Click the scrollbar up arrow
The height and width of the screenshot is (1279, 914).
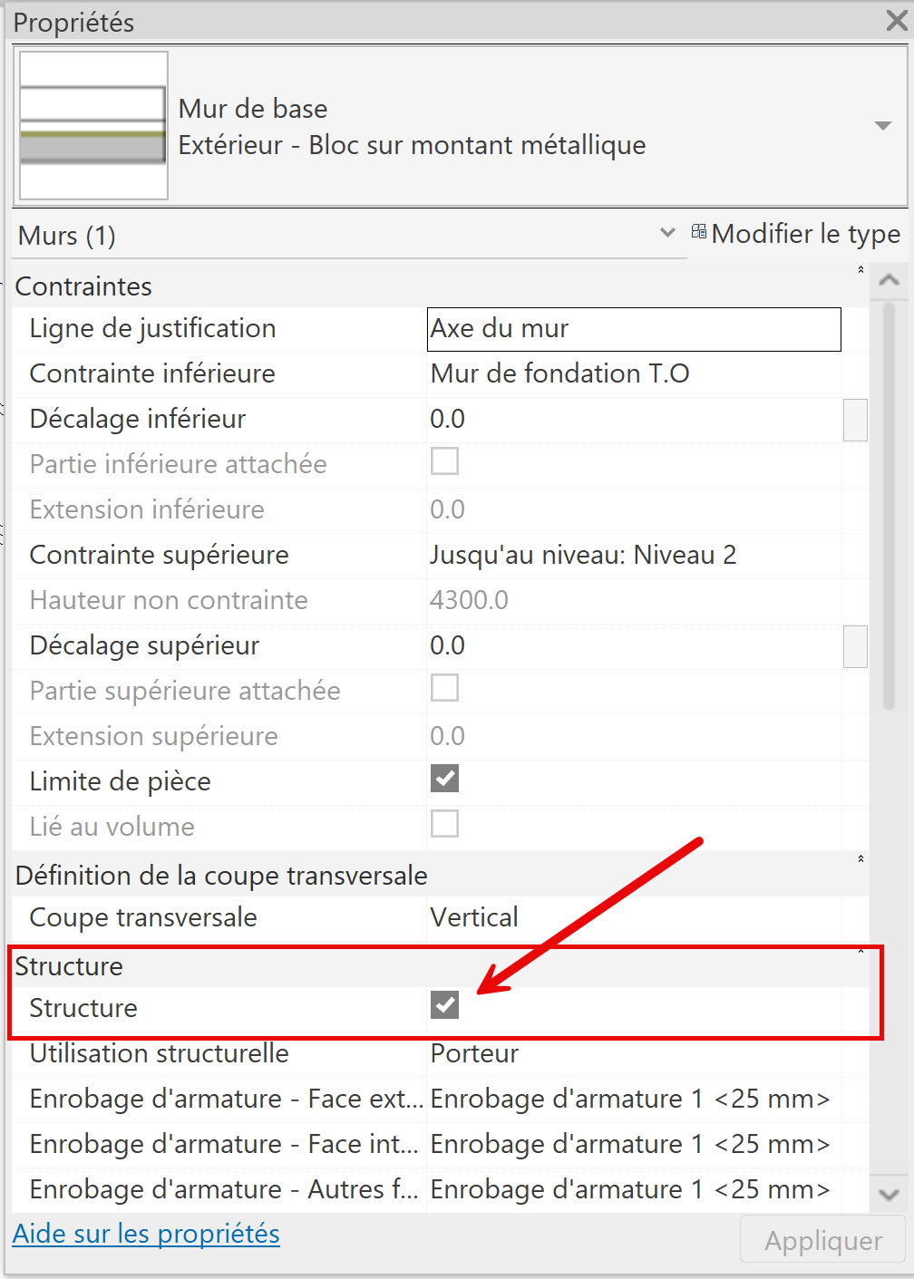coord(889,280)
